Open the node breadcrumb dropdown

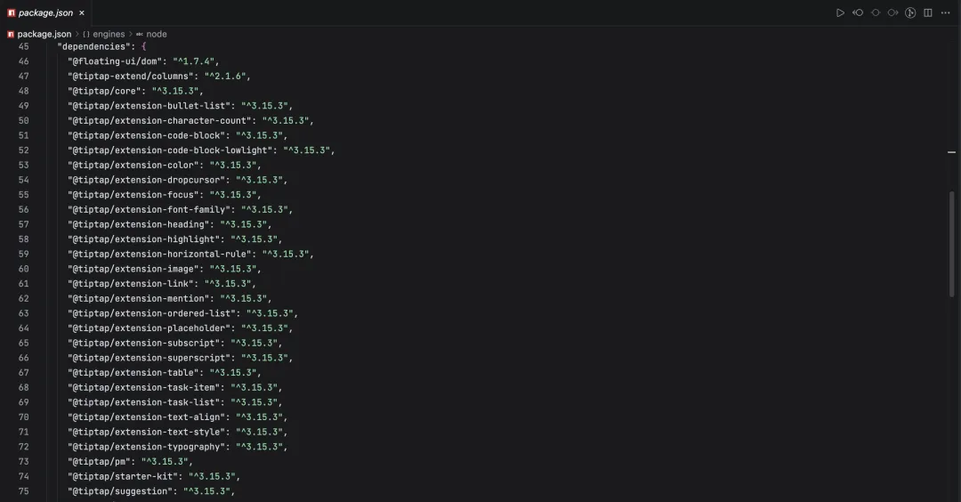[157, 35]
